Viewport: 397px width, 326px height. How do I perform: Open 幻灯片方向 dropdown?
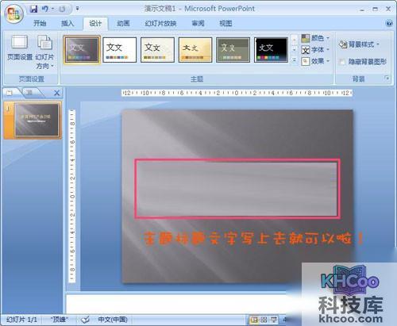[44, 52]
